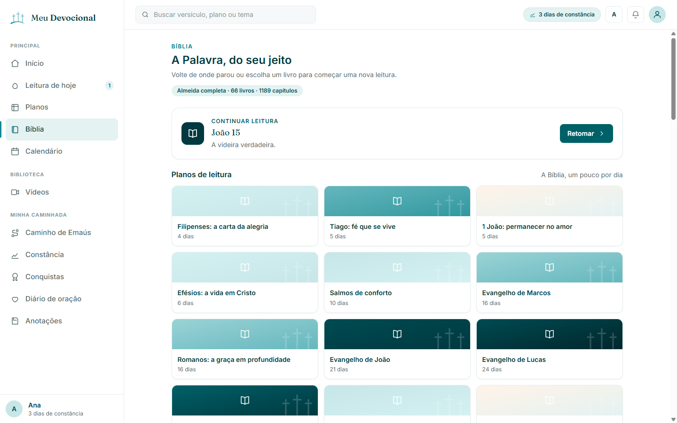
Task: Click the Meu Devocional crosses logo
Action: [x=18, y=18]
